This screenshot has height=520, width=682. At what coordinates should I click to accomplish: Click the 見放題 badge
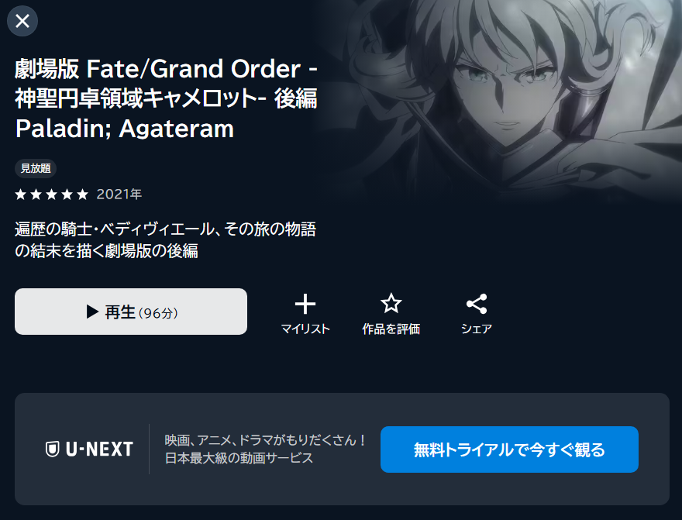[36, 168]
